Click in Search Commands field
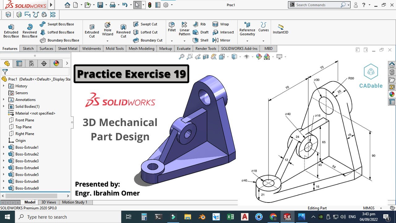Image resolution: width=396 pixels, height=223 pixels. pyautogui.click(x=317, y=5)
